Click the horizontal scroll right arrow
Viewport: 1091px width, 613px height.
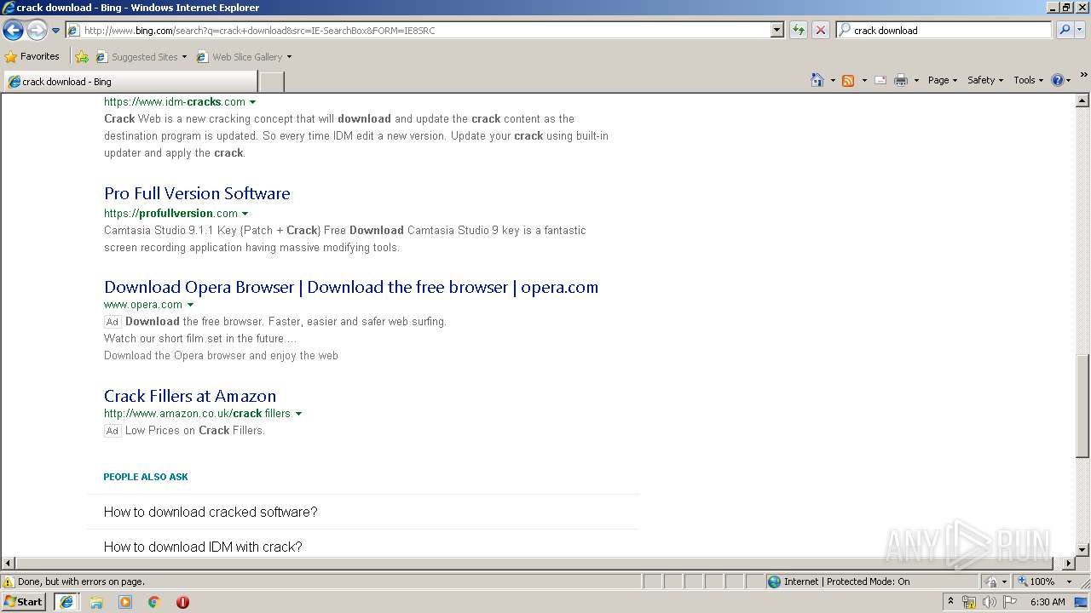tap(1069, 564)
